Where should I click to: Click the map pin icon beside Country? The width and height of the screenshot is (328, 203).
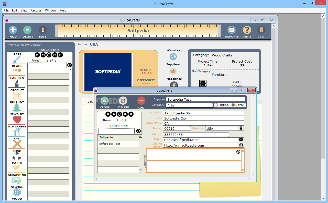tap(241, 128)
